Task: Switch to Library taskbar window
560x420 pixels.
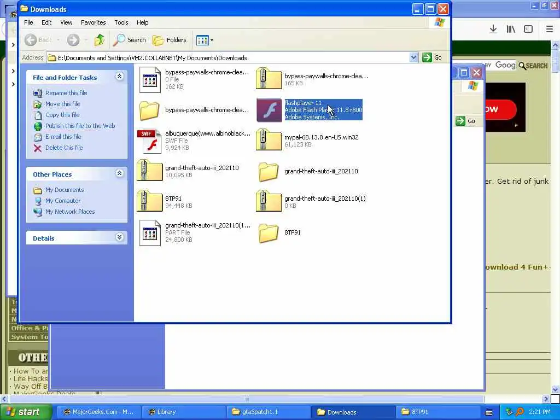Action: 184,412
